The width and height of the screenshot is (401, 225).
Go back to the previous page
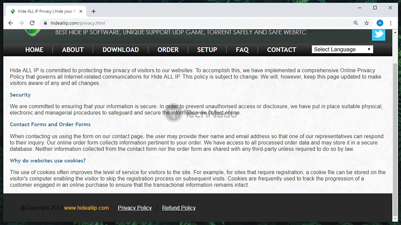tap(10, 23)
